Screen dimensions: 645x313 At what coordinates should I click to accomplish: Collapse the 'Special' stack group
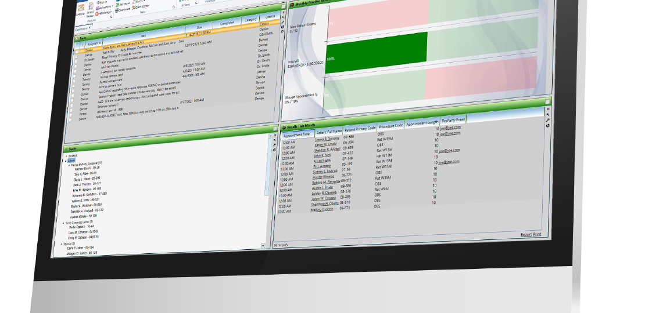[x=62, y=244]
